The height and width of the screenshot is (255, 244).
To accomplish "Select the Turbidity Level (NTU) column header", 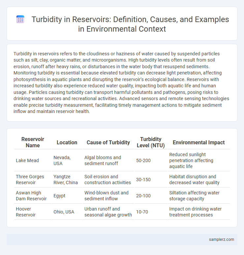I will 151,142.
